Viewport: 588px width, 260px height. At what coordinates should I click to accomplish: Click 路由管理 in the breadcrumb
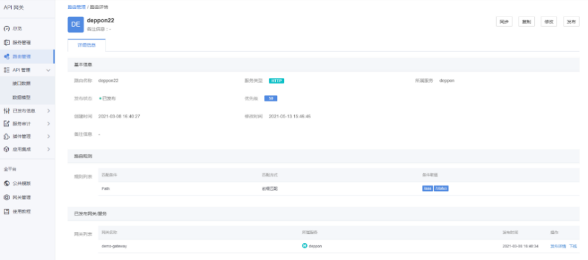[x=77, y=7]
